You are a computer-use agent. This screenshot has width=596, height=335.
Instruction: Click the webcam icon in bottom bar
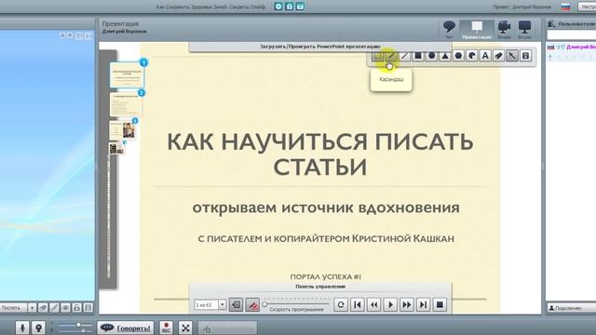click(x=38, y=328)
